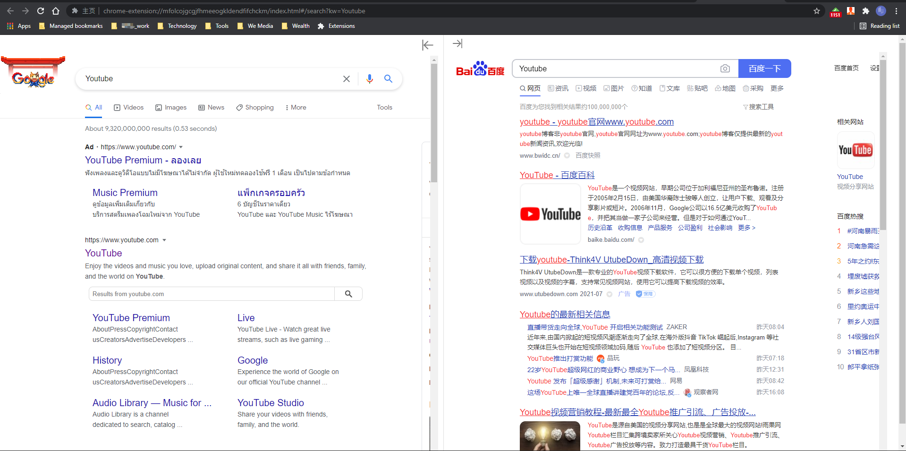Select the Google All tab
Screen dimensions: 906x451
click(94, 108)
